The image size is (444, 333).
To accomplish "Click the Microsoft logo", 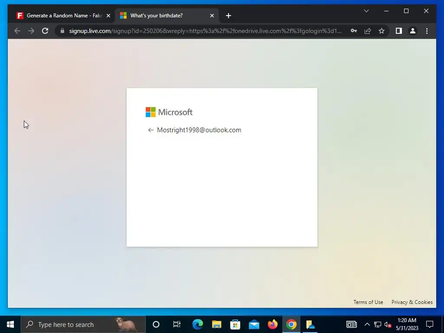I will [169, 112].
